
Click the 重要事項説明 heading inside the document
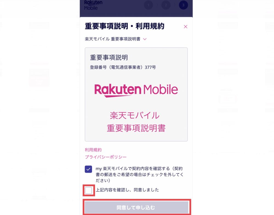click(x=109, y=57)
